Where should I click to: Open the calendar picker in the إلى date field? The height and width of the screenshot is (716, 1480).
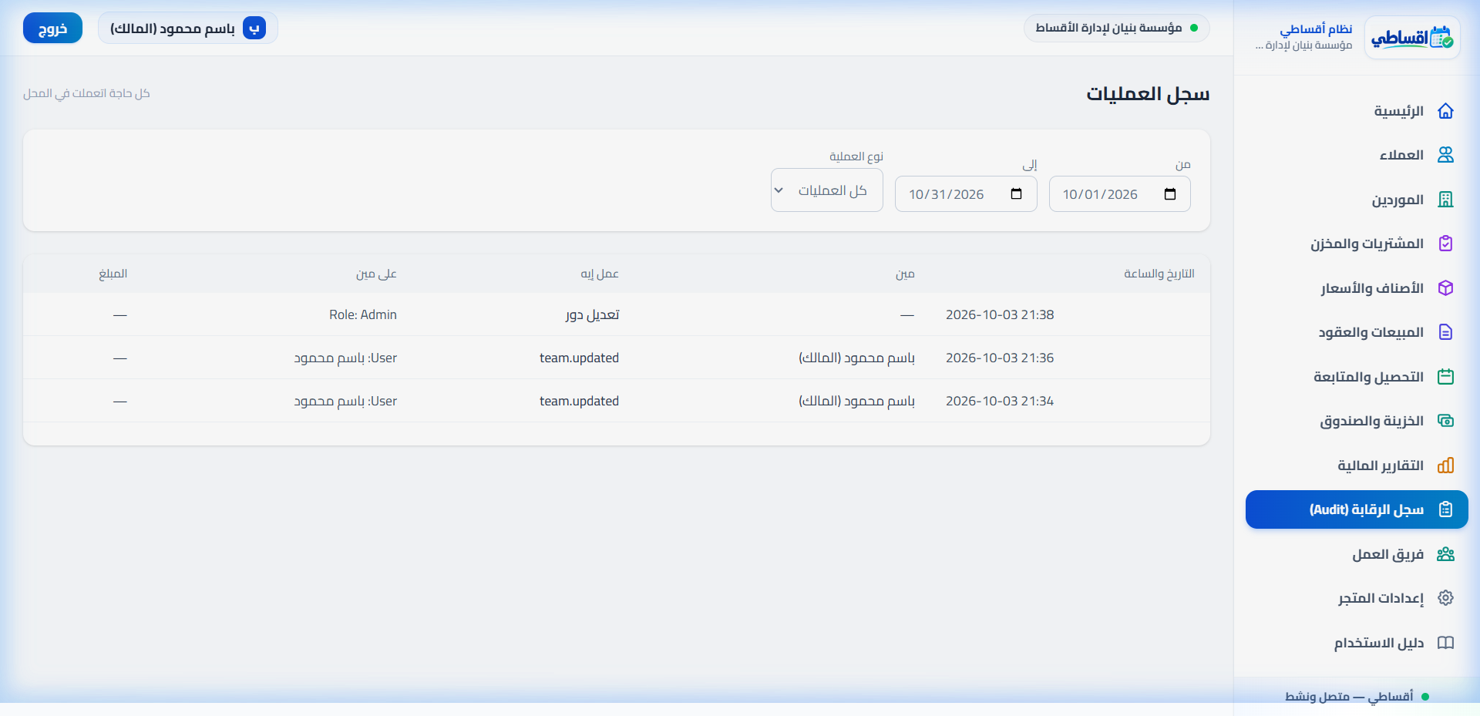click(1016, 194)
